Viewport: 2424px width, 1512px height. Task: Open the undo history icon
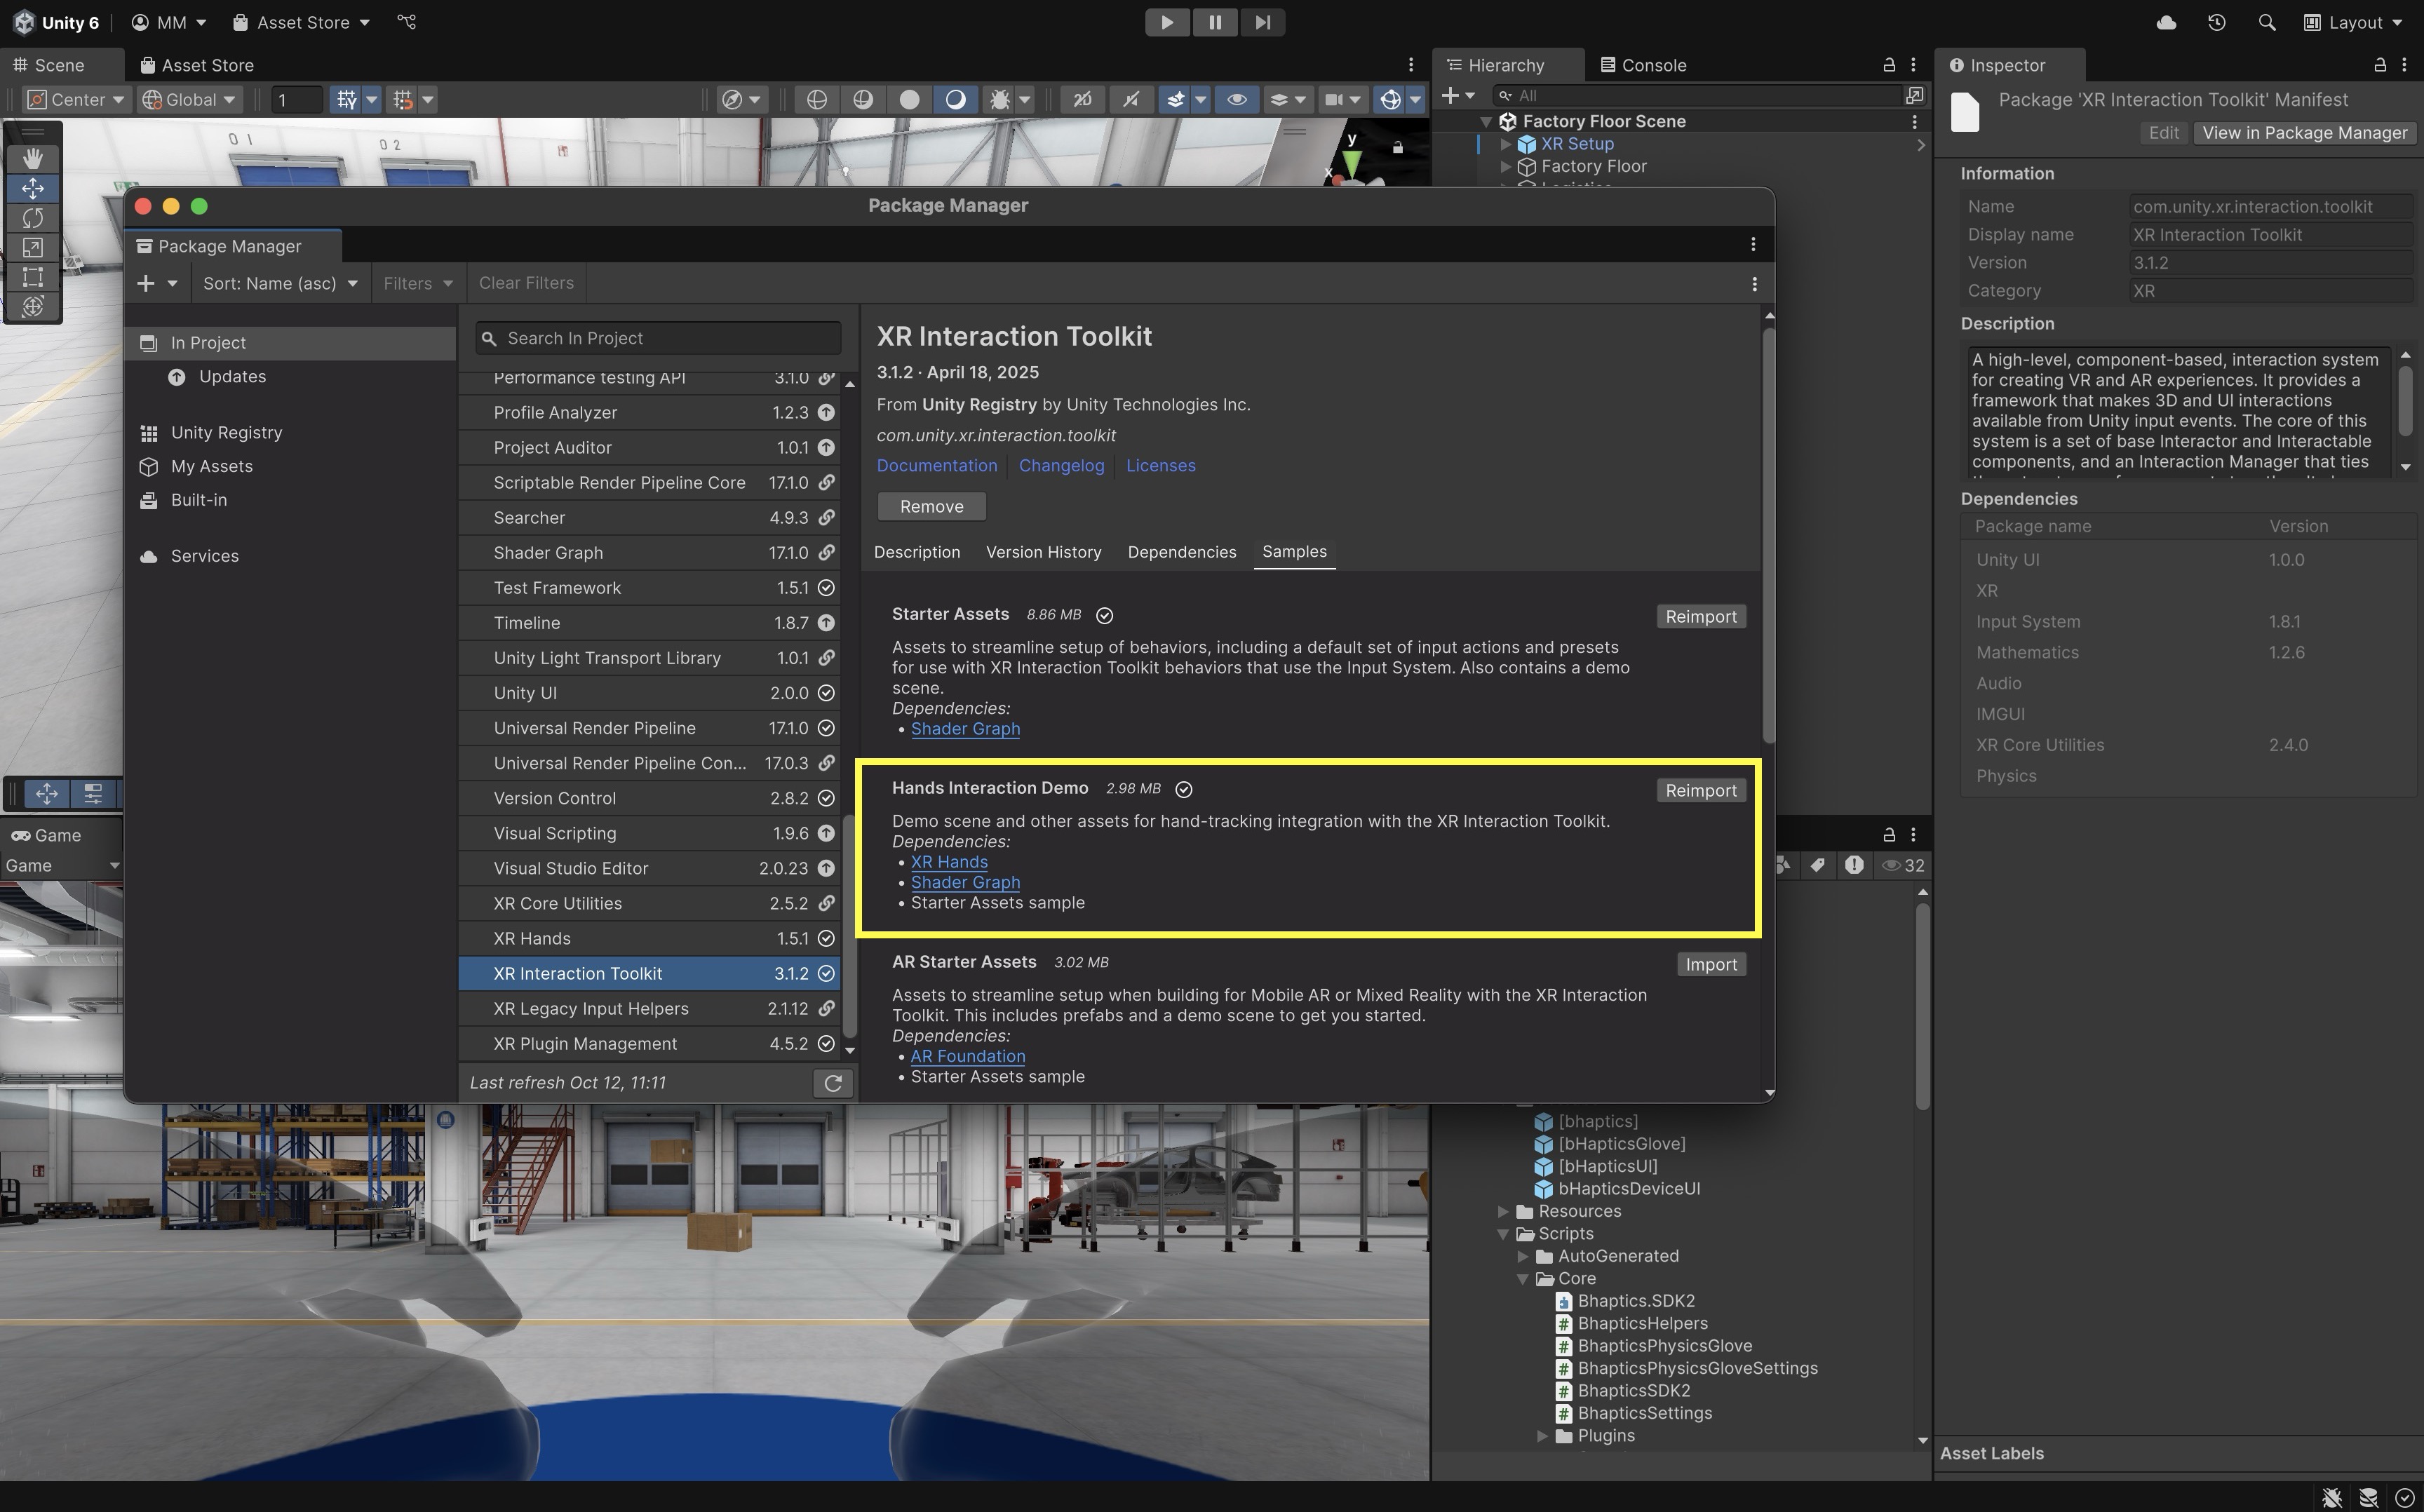pyautogui.click(x=2216, y=22)
